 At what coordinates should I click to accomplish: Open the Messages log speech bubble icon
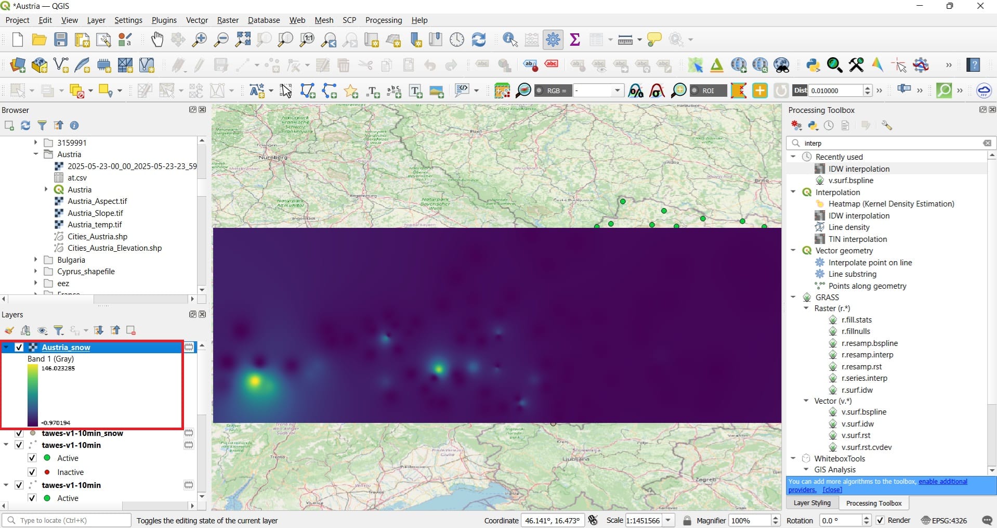(x=987, y=520)
